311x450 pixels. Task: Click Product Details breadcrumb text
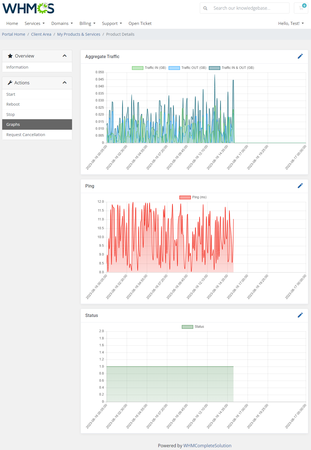coord(120,34)
